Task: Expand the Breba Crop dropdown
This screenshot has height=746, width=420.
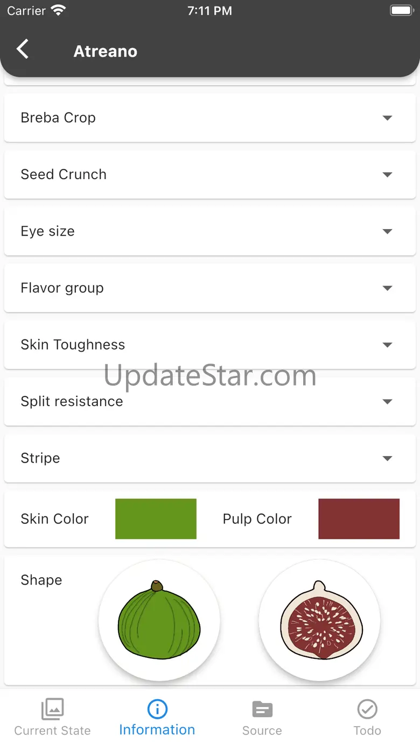Action: [210, 118]
